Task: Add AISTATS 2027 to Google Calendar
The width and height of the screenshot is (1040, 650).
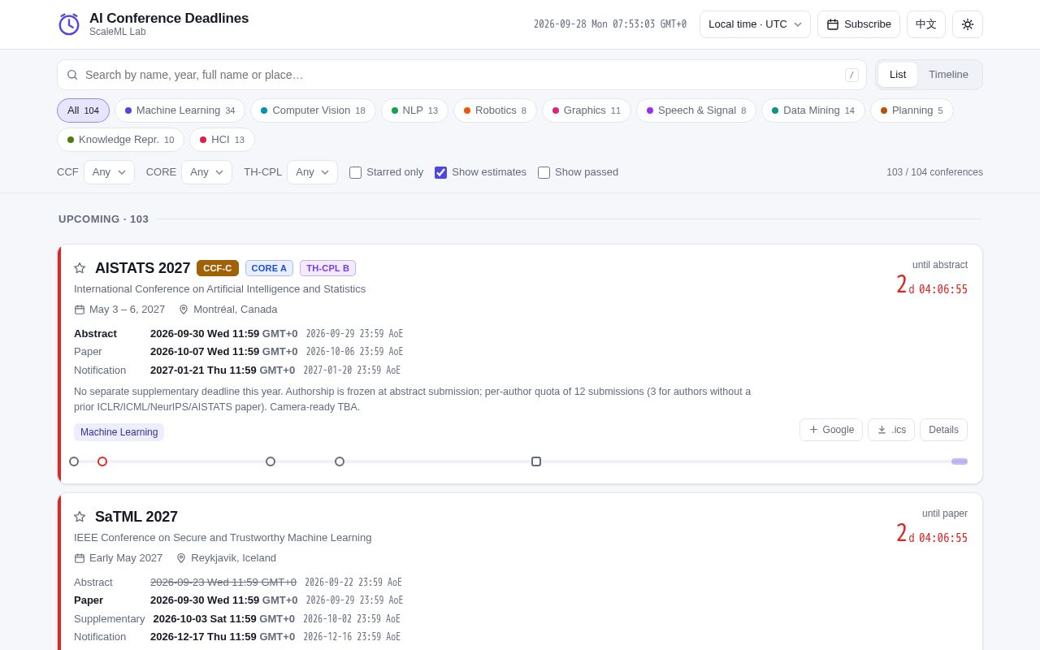Action: pos(831,430)
